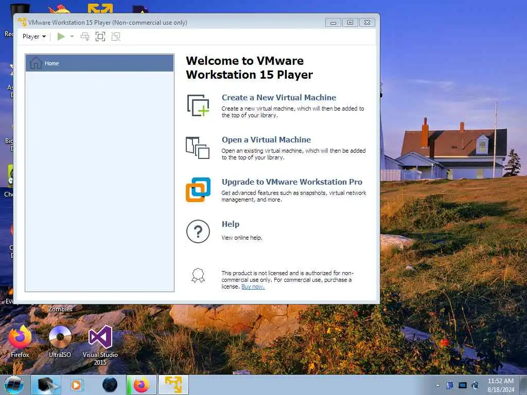This screenshot has height=395, width=527.
Task: Open the Windows Start orb
Action: pos(14,385)
